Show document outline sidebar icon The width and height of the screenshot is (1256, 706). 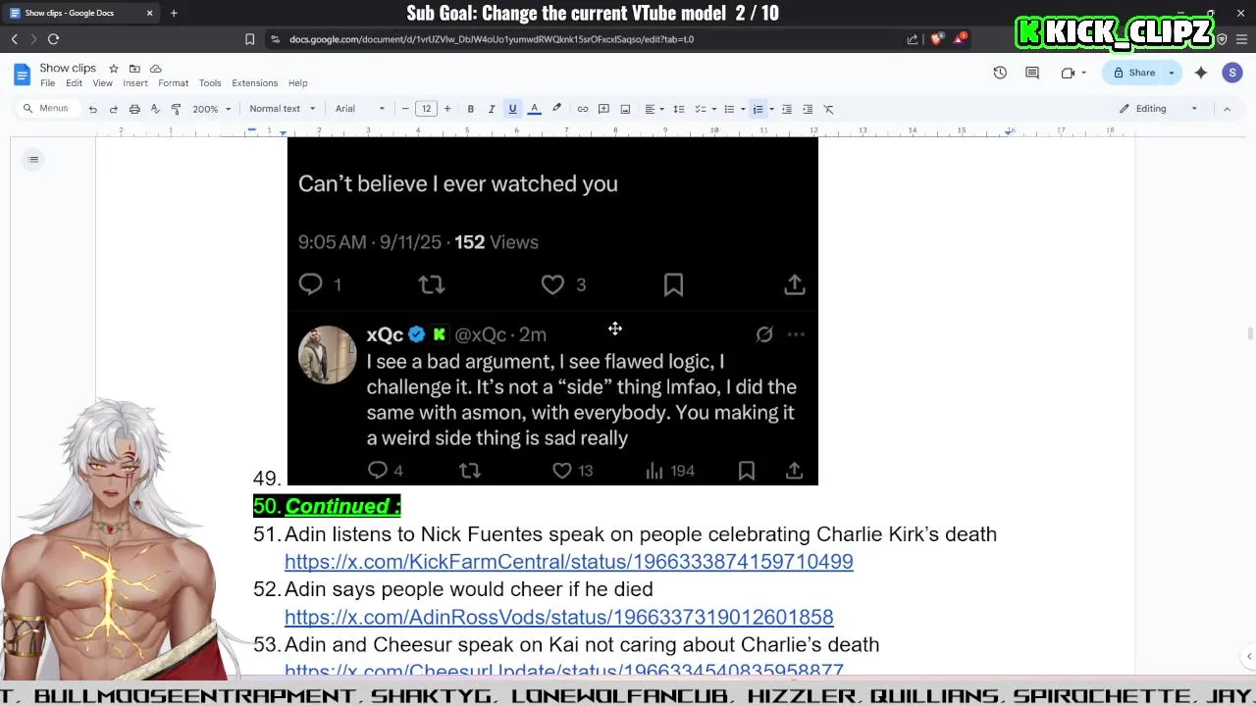coord(33,160)
